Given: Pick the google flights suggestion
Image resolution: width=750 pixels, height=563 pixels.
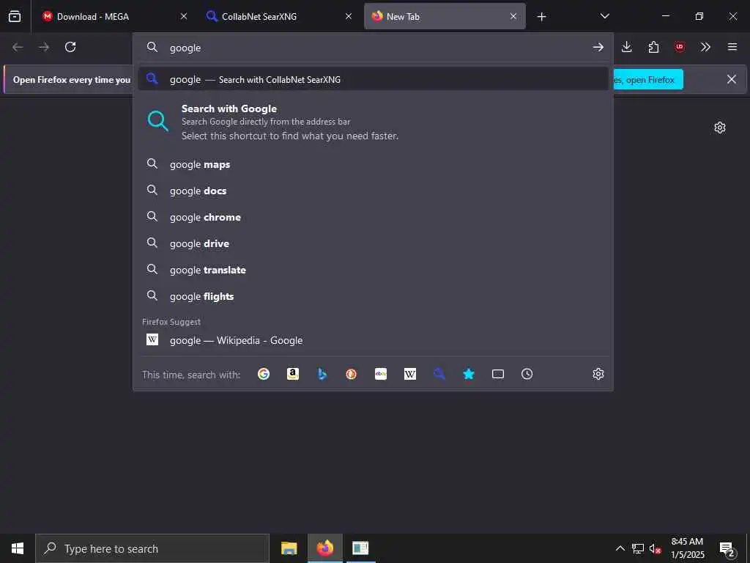Looking at the screenshot, I should tap(373, 296).
